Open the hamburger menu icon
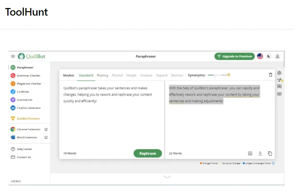 click(x=13, y=56)
